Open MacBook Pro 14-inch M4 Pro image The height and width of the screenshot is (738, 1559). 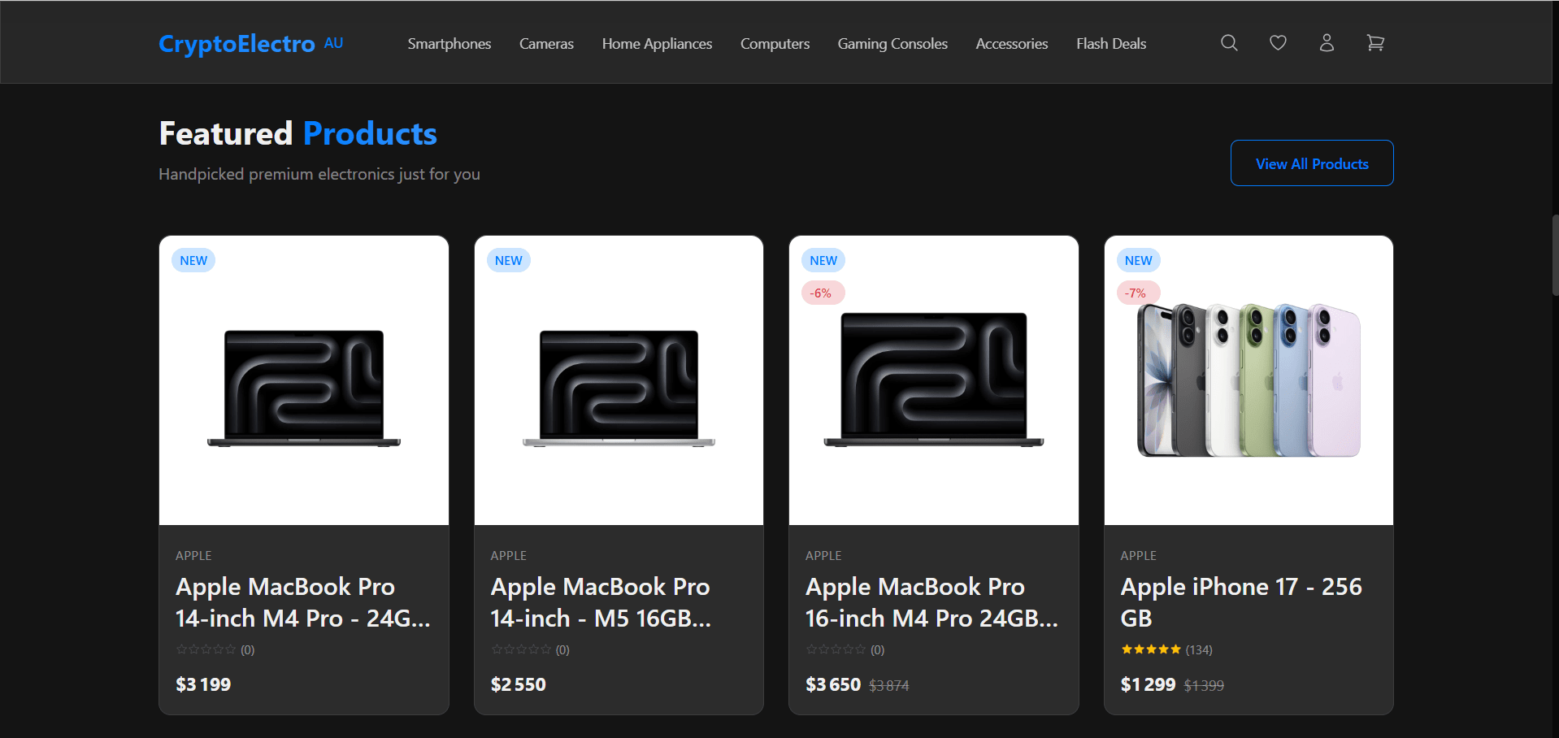click(304, 380)
